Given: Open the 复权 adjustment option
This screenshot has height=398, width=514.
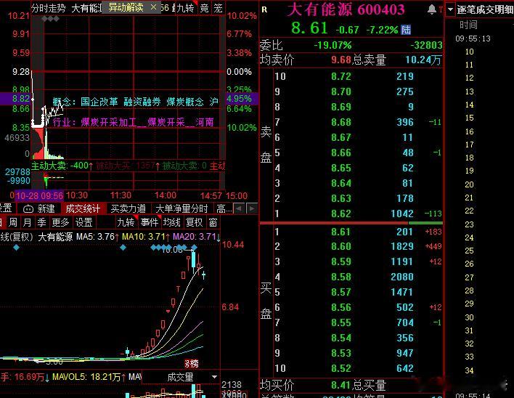Looking at the screenshot, I should [194, 222].
